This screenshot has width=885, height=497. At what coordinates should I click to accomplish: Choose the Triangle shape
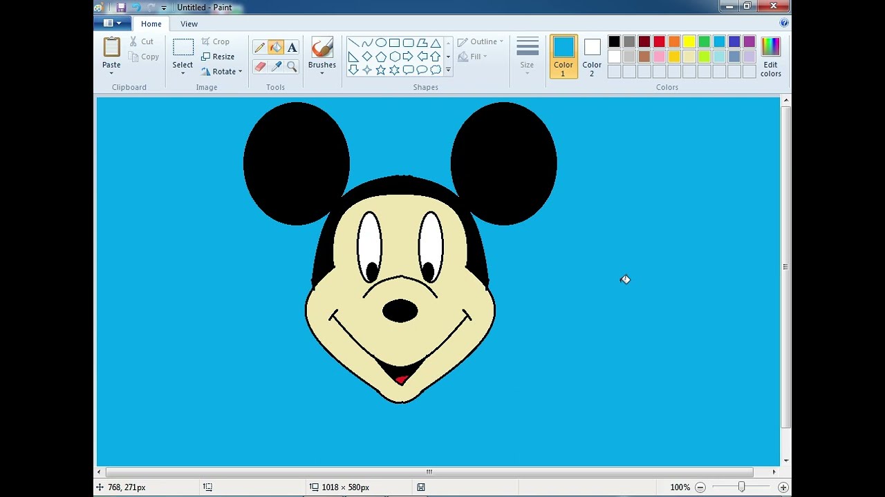[436, 43]
